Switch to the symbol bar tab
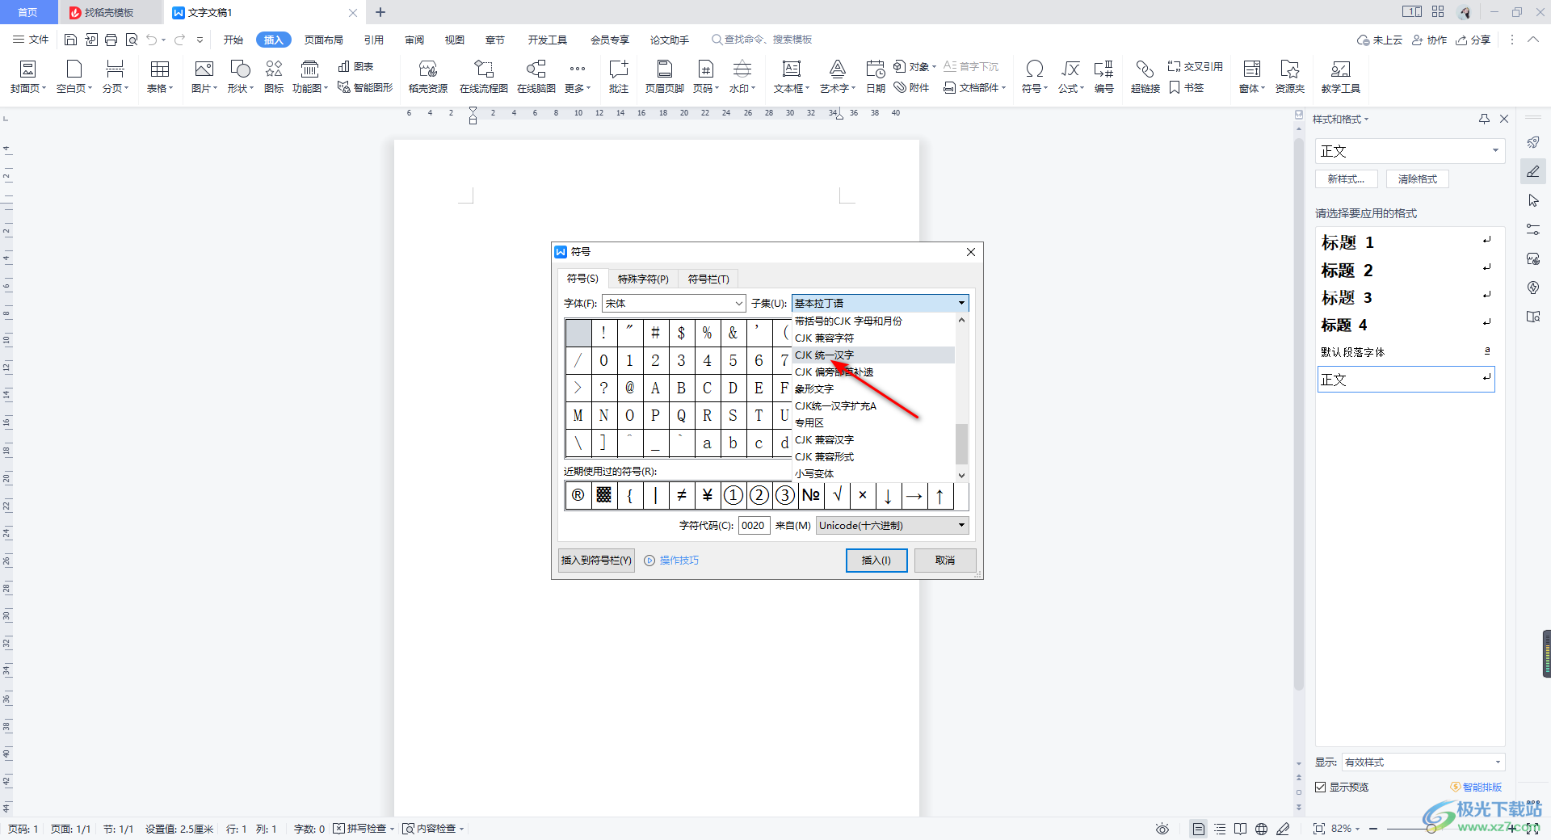The height and width of the screenshot is (840, 1551). (708, 279)
